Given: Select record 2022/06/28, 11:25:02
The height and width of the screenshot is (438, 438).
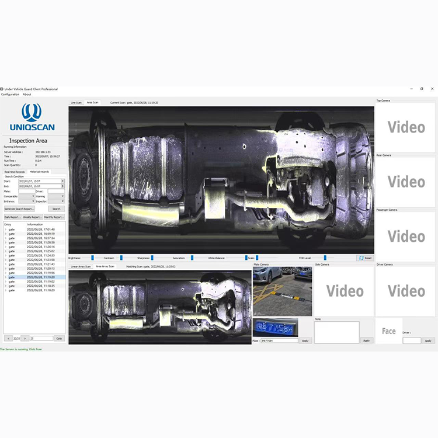Looking at the screenshot, I should click(34, 251).
